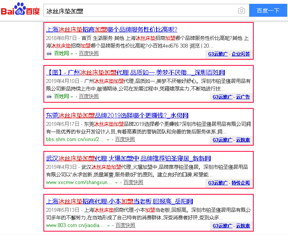Click G3云推广 in Guangzhou result
This screenshot has width=288, height=235.
222,97
